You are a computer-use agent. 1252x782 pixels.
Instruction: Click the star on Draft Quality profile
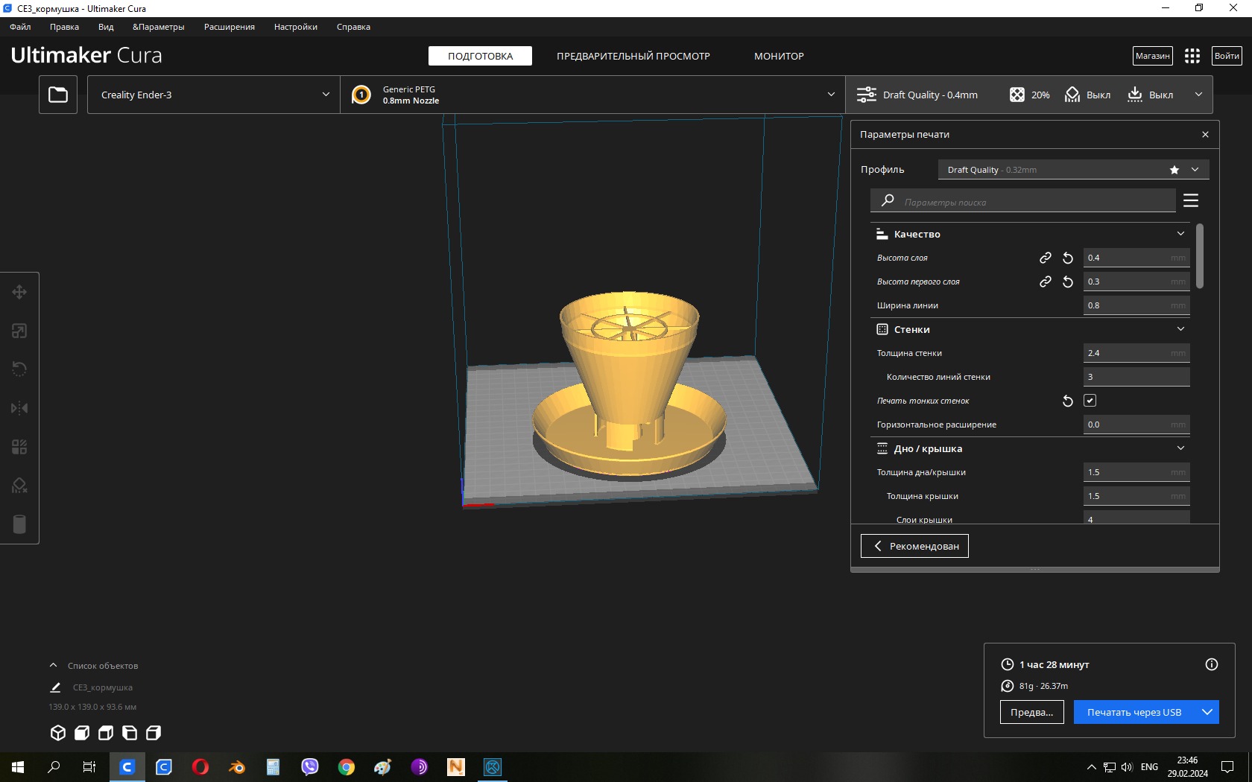point(1174,170)
